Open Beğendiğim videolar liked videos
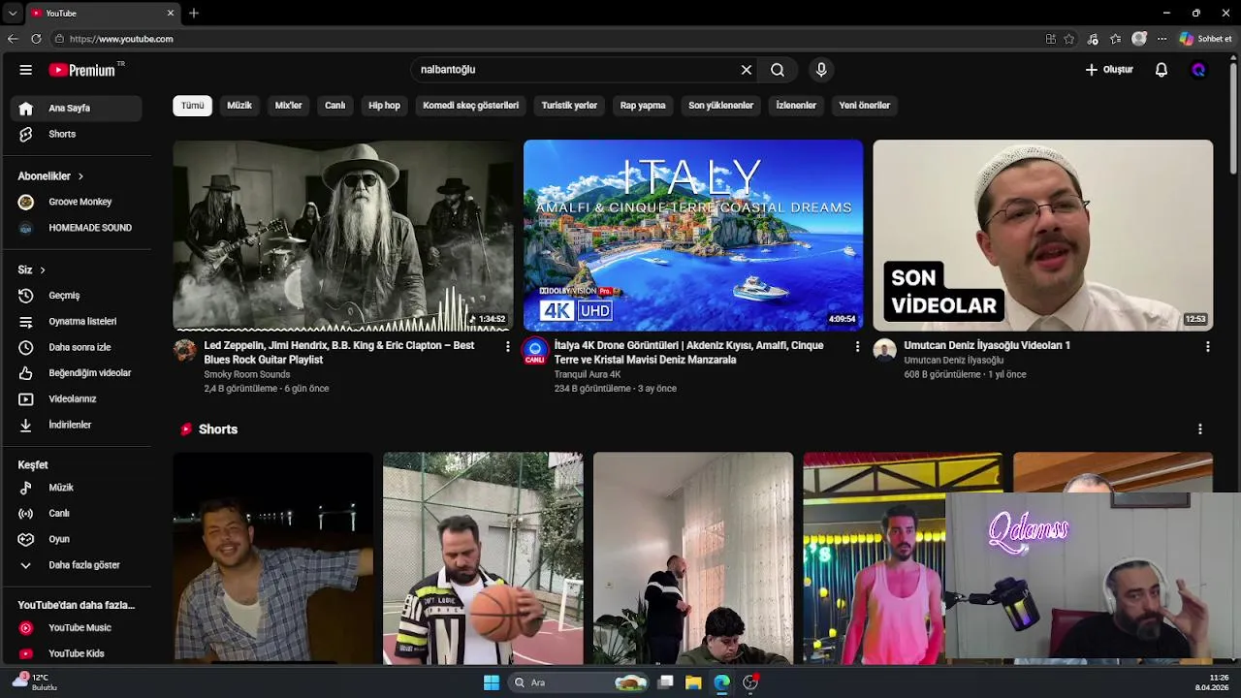 coord(77,373)
